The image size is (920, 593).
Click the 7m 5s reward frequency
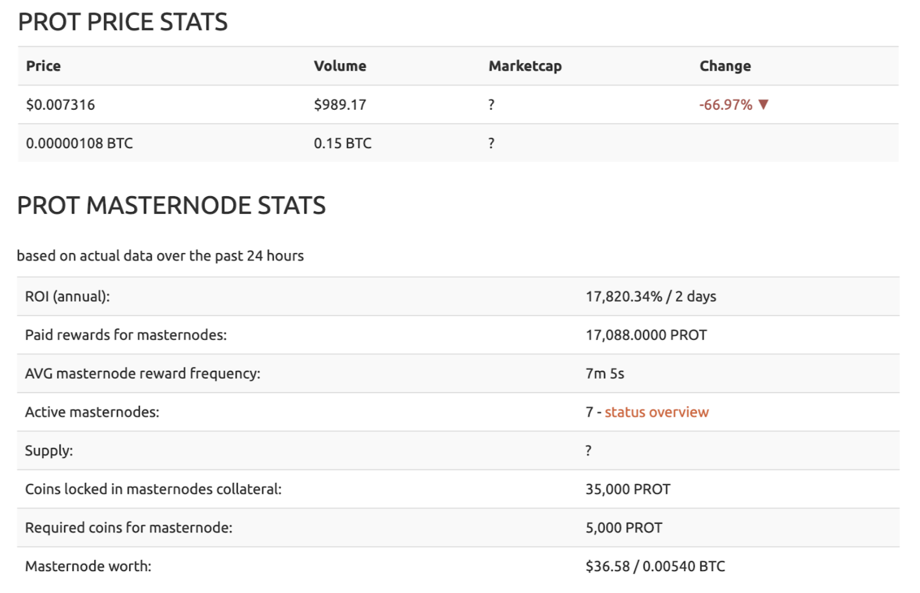pyautogui.click(x=605, y=373)
